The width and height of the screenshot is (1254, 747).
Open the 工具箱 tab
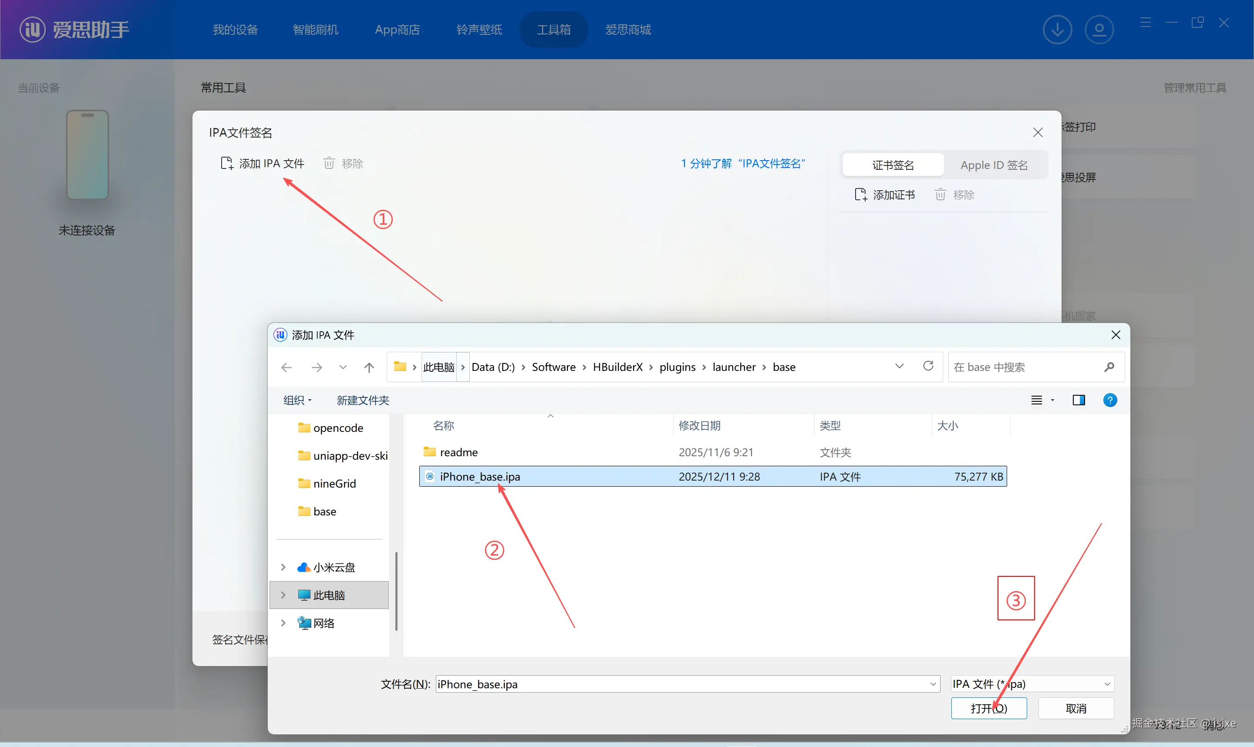point(553,30)
